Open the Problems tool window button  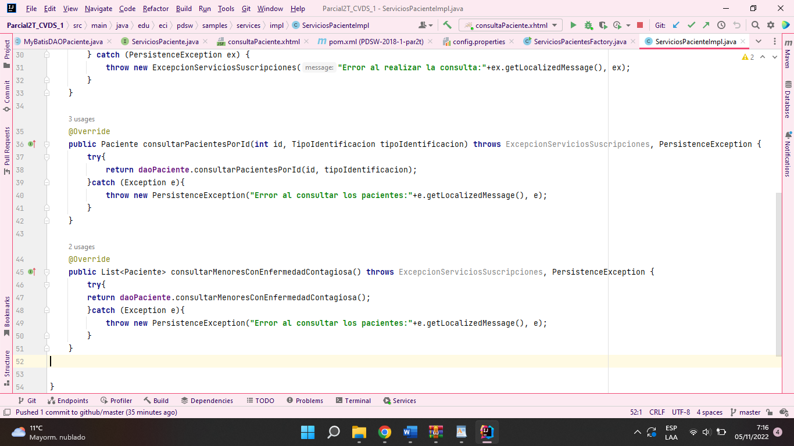pyautogui.click(x=305, y=401)
